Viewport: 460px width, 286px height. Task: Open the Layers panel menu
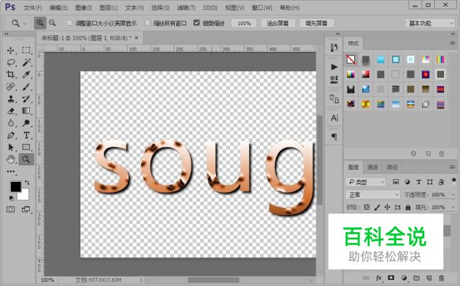click(x=452, y=167)
